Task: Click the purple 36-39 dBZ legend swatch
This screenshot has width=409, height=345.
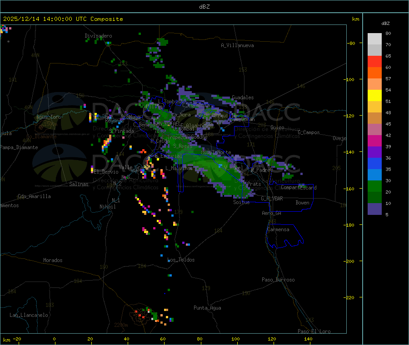Action: pyautogui.click(x=374, y=152)
